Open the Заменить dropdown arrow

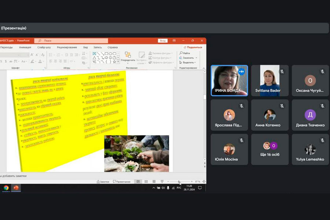(x=197, y=58)
